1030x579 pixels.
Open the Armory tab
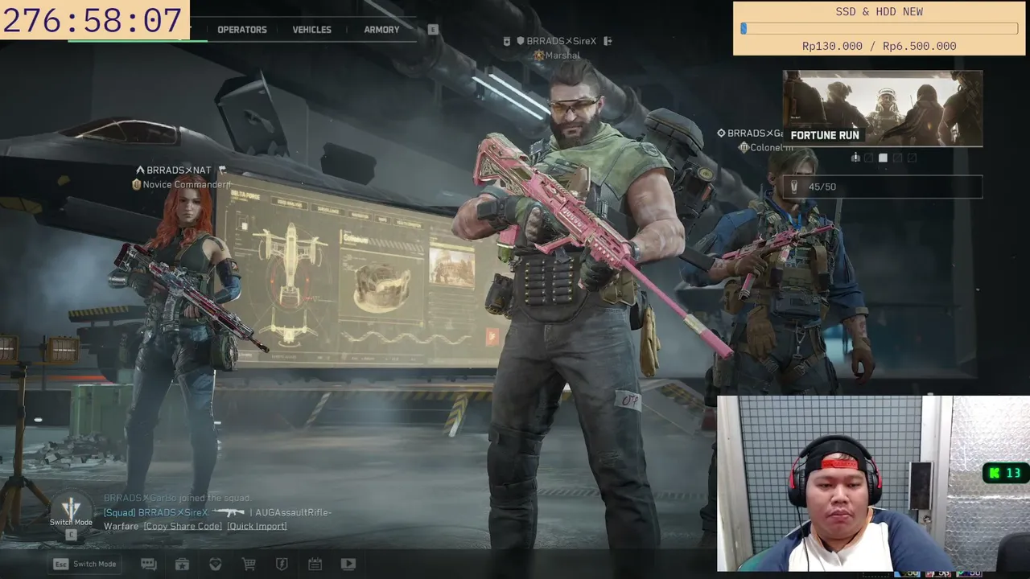(381, 30)
